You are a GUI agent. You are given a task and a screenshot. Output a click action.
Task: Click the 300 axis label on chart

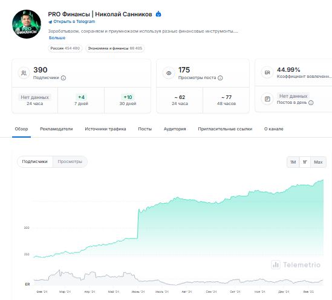click(x=27, y=228)
